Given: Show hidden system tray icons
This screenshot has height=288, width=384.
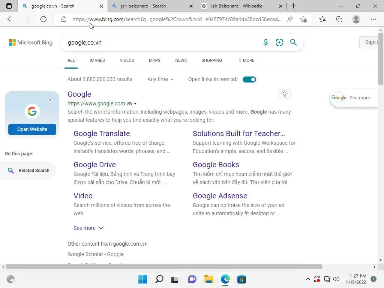Looking at the screenshot, I should point(308,279).
